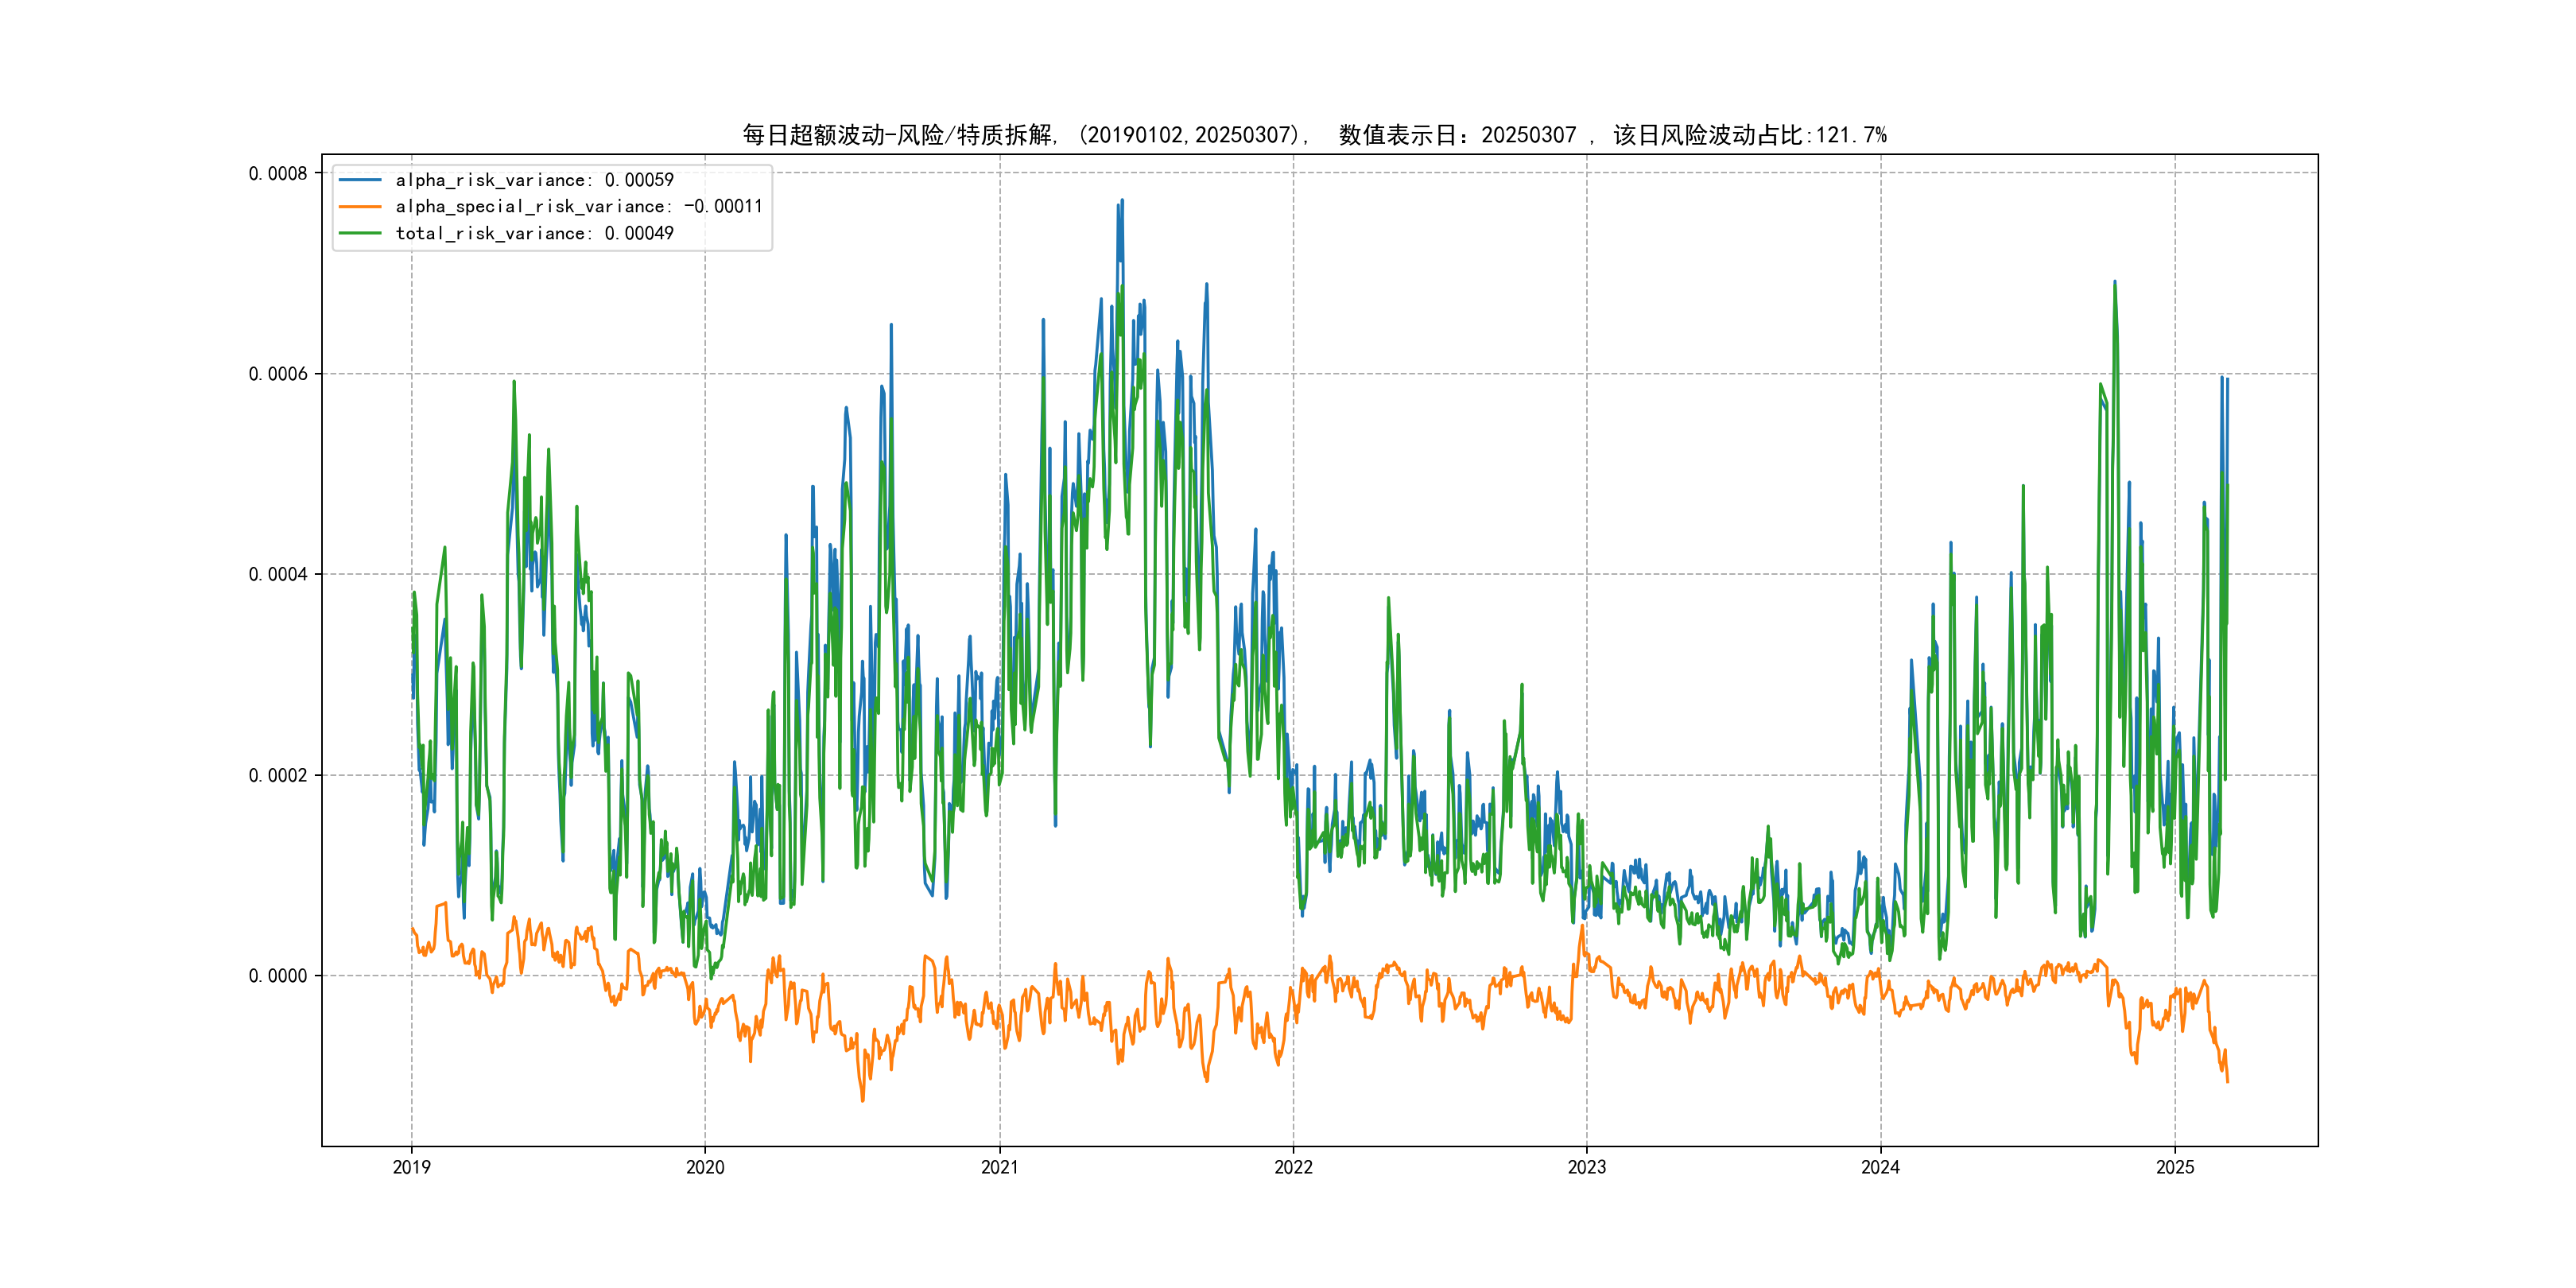Click the 2024 x-axis tick label
The width and height of the screenshot is (2576, 1288).
pos(1880,1167)
